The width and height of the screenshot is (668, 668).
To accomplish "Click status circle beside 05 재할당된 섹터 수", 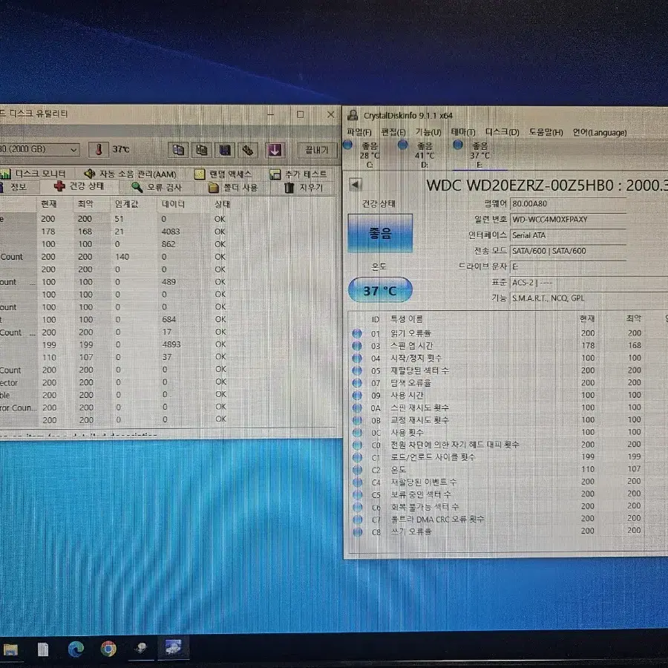I will coord(357,370).
